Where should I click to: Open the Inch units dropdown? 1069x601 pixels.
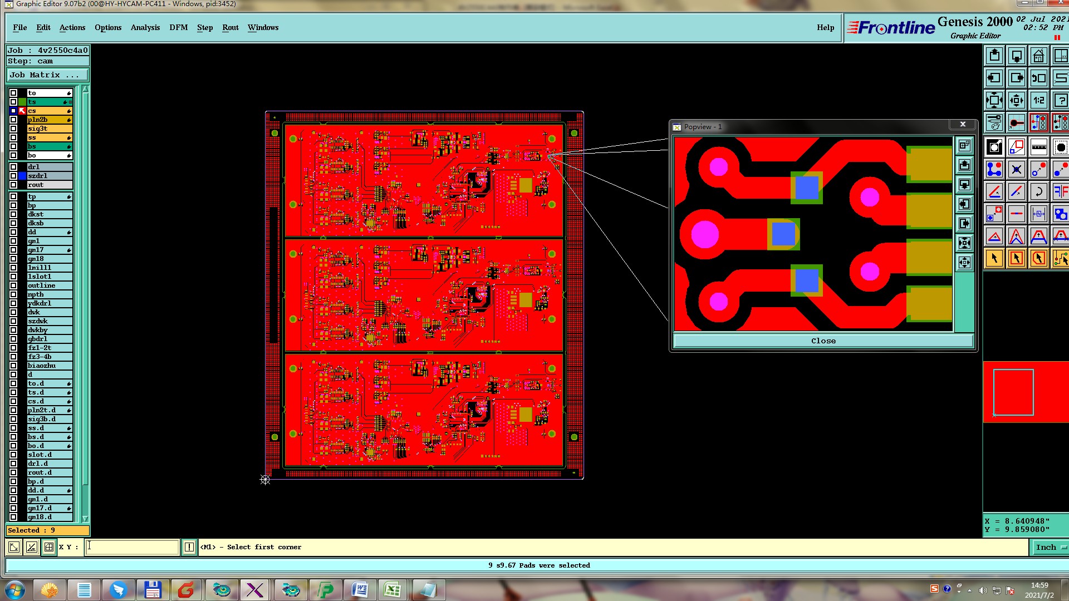tap(1050, 547)
